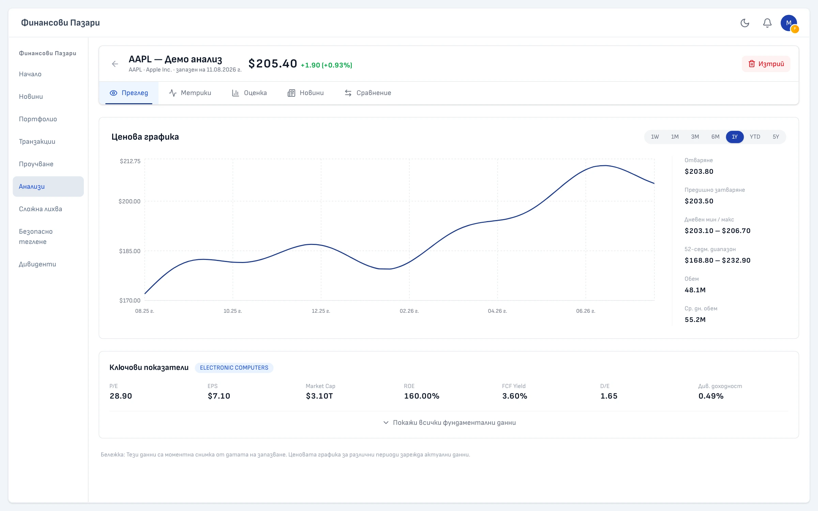Select the 3M chart period
The image size is (818, 511).
[695, 137]
